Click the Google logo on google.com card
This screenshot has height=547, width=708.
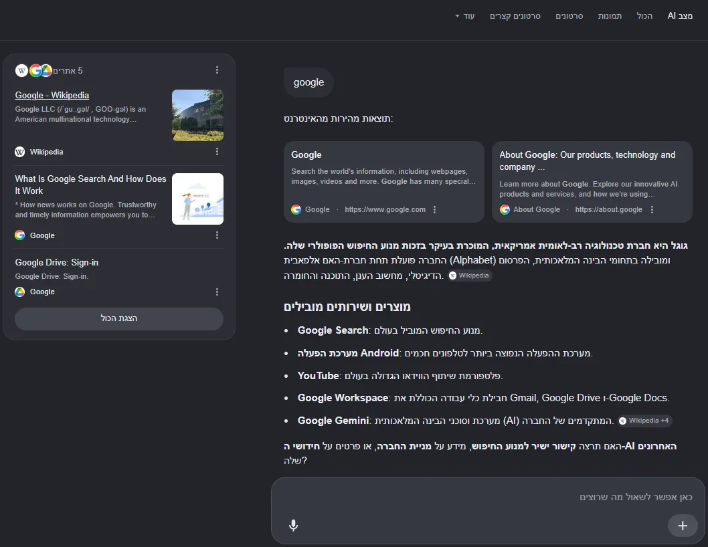pyautogui.click(x=296, y=209)
